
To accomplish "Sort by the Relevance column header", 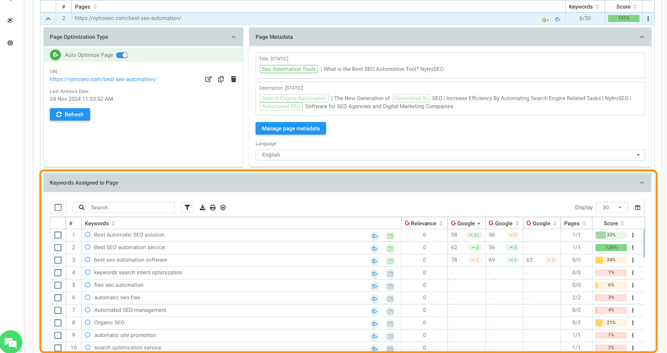I will [424, 224].
